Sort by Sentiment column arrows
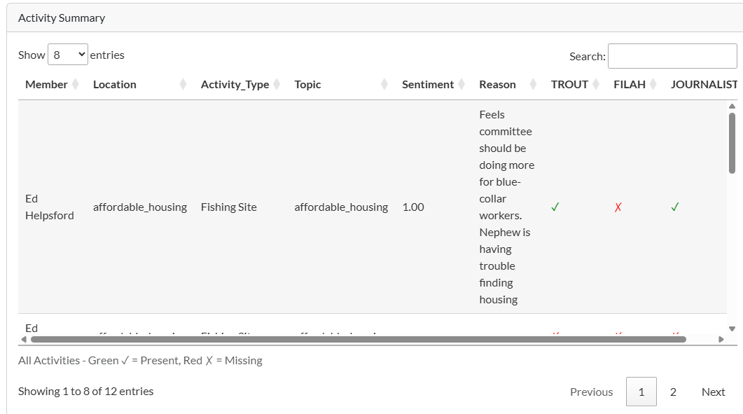Viewport: 743px width, 414px height. [x=461, y=85]
